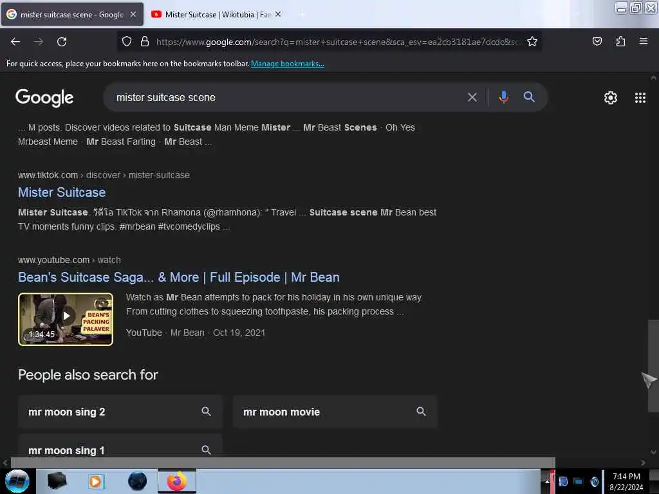Open a new browser tab
Viewport: 659px width, 494px height.
tap(302, 14)
